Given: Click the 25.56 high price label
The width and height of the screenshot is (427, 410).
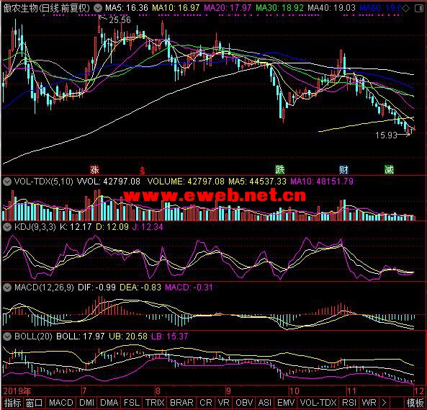Looking at the screenshot, I should click(x=120, y=20).
